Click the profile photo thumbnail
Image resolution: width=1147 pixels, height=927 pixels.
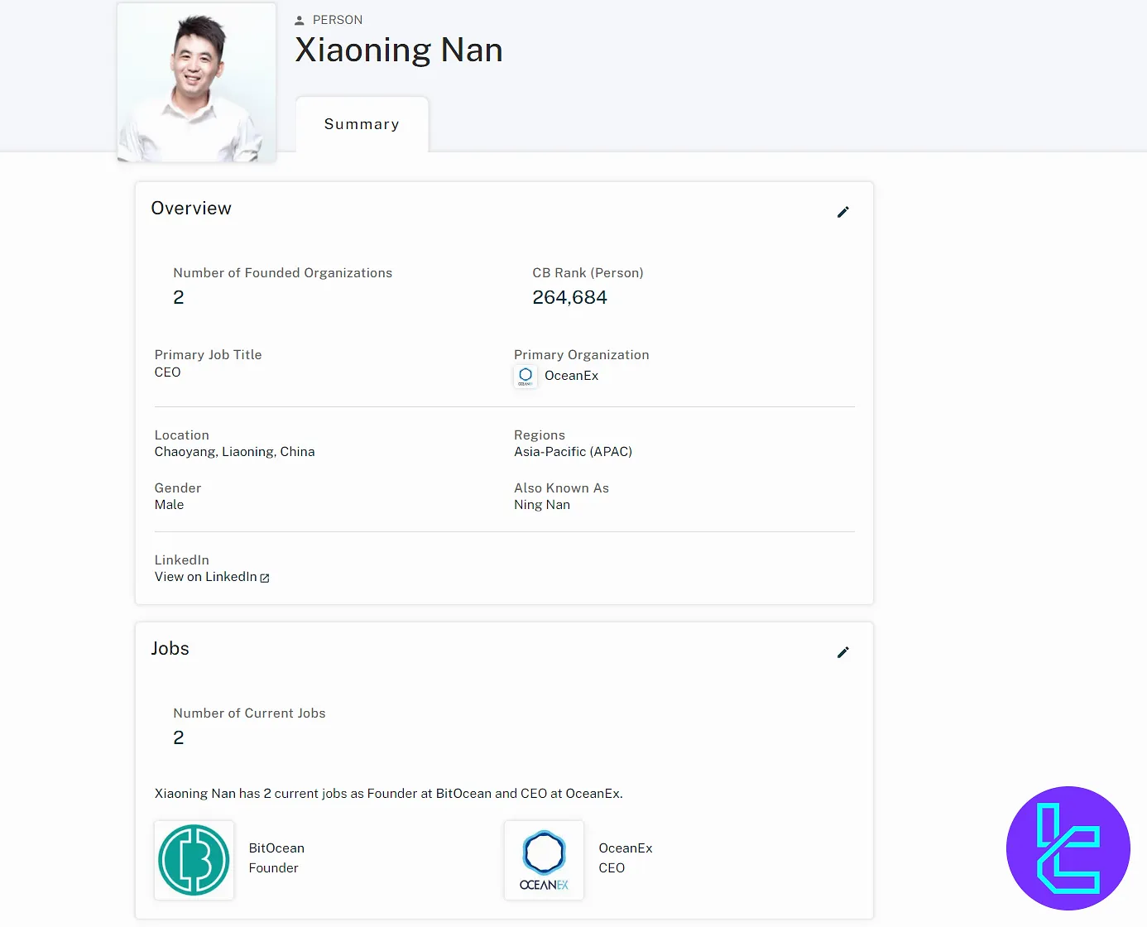pos(196,83)
